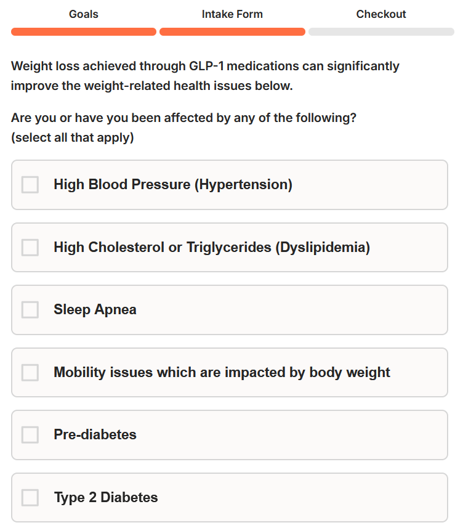
Task: Go to the Goals step tab
Action: tap(84, 14)
